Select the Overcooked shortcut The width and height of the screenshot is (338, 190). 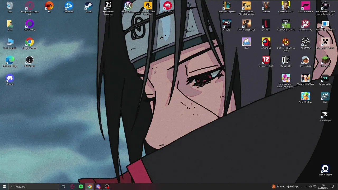click(306, 62)
